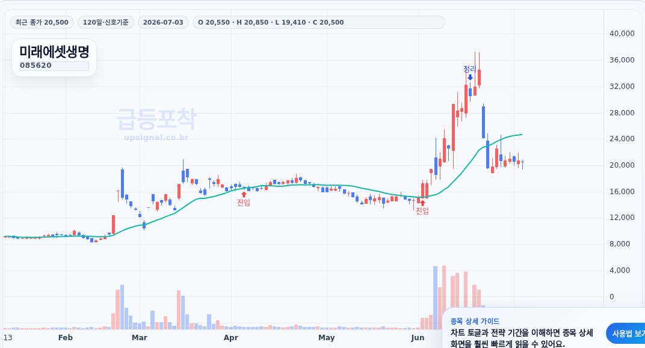Click the red 진입 arrow marker in June
The height and width of the screenshot is (348, 645).
pos(422,203)
